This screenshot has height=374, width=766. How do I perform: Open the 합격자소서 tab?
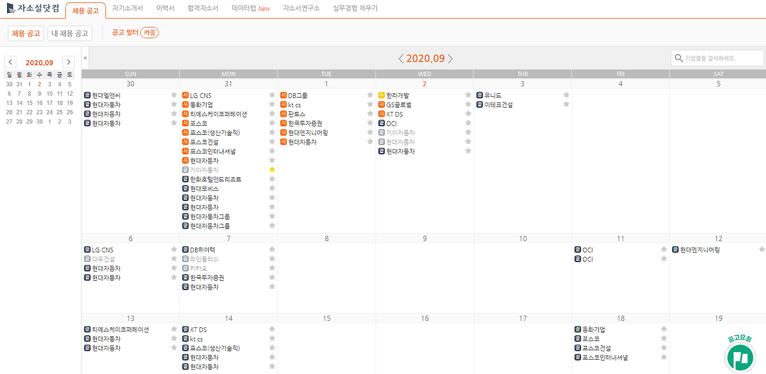pyautogui.click(x=203, y=8)
